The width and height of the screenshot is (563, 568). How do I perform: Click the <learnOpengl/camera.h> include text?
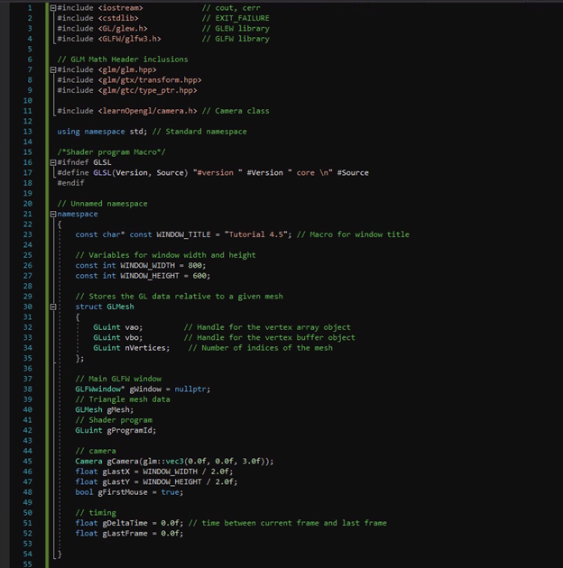click(148, 111)
